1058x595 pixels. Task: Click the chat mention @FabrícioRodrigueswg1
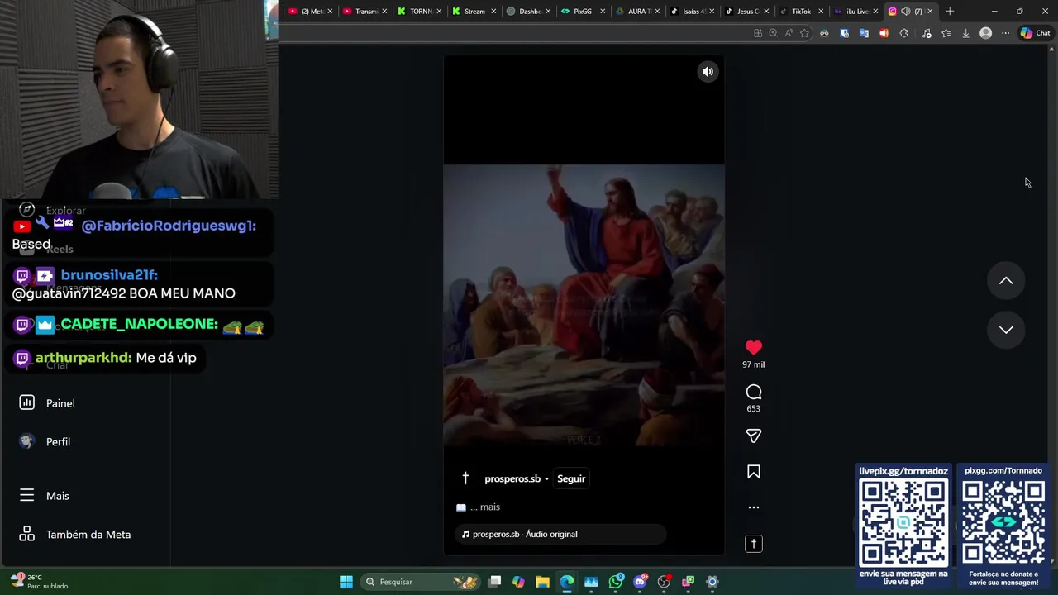[x=169, y=226]
